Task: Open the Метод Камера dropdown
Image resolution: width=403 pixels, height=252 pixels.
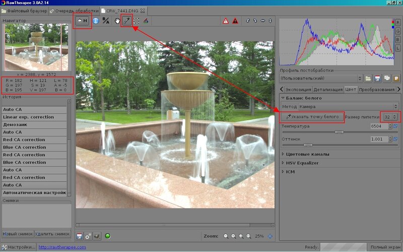Action: (348, 106)
